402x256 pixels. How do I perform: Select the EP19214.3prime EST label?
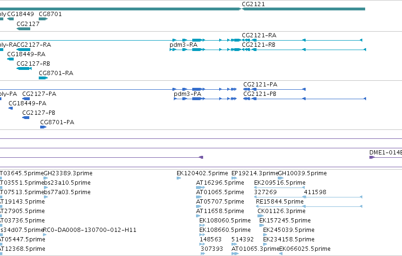(255, 173)
